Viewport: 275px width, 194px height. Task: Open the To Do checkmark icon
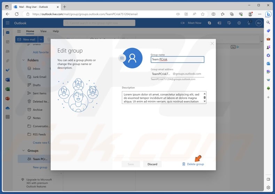click(8, 70)
